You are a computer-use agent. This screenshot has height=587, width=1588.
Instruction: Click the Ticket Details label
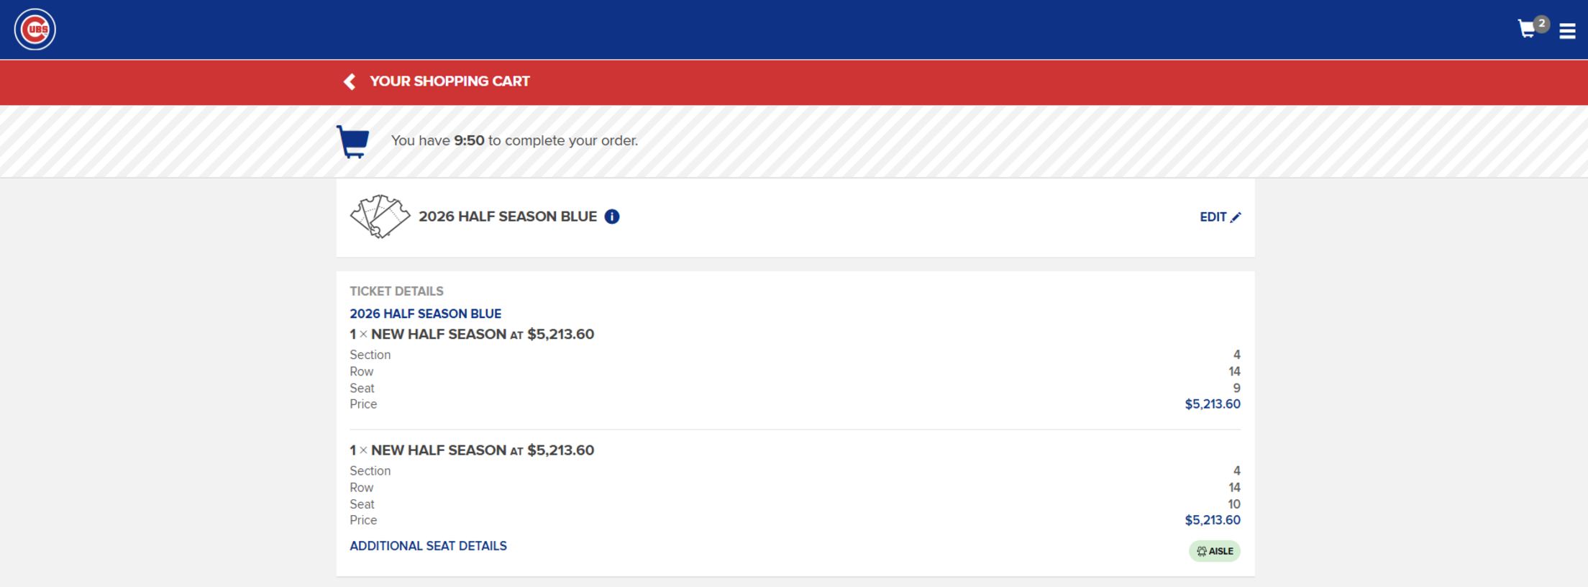coord(396,291)
